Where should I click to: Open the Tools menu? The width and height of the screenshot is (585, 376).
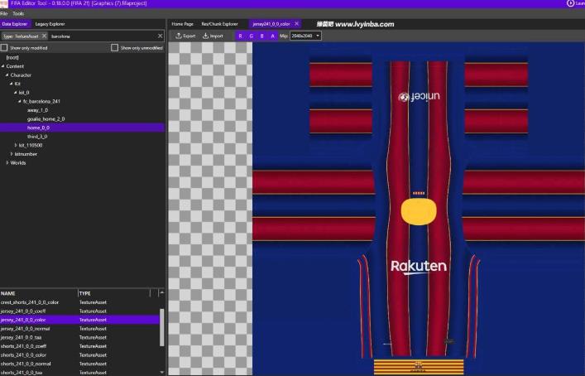pyautogui.click(x=18, y=13)
